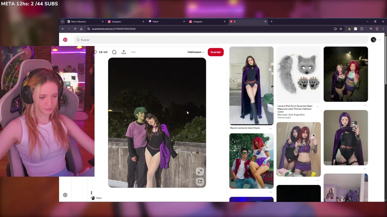Switch to the second Instagram tab

pyautogui.click(x=207, y=22)
